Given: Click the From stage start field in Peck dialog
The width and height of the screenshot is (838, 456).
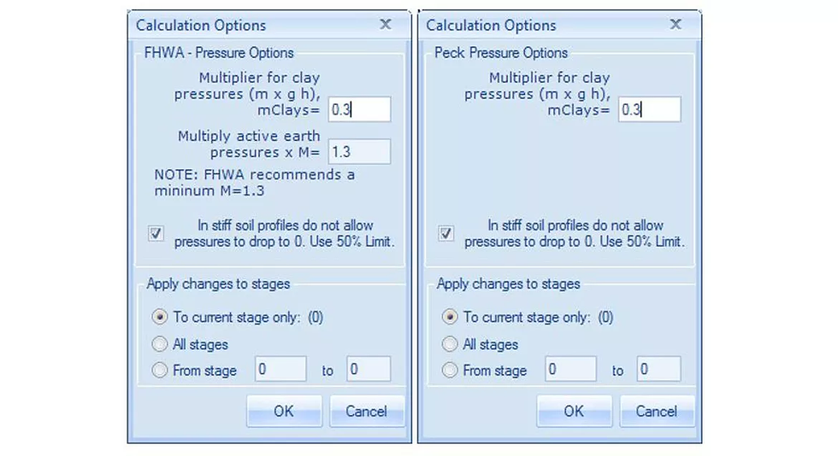Looking at the screenshot, I should [570, 370].
